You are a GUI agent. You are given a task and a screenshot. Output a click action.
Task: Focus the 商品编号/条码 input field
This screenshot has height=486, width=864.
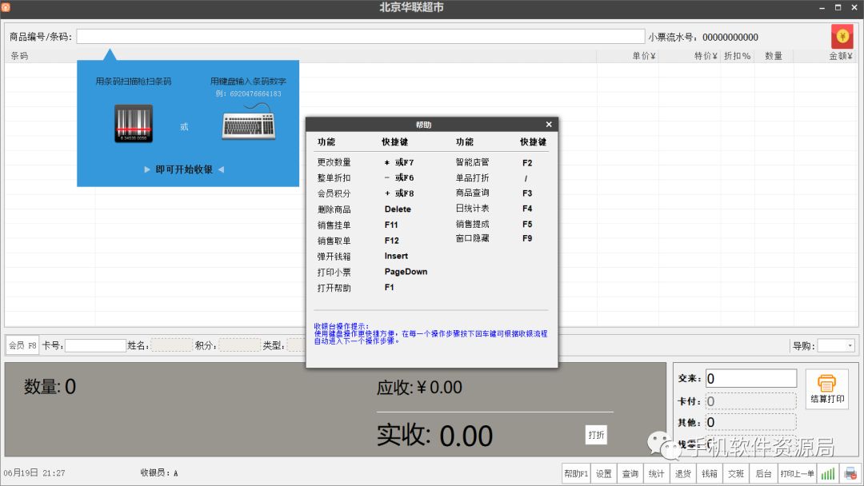point(360,36)
